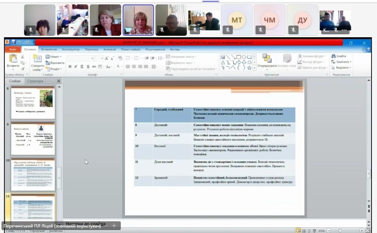Click the Save icon in quick access toolbar

click(14, 42)
